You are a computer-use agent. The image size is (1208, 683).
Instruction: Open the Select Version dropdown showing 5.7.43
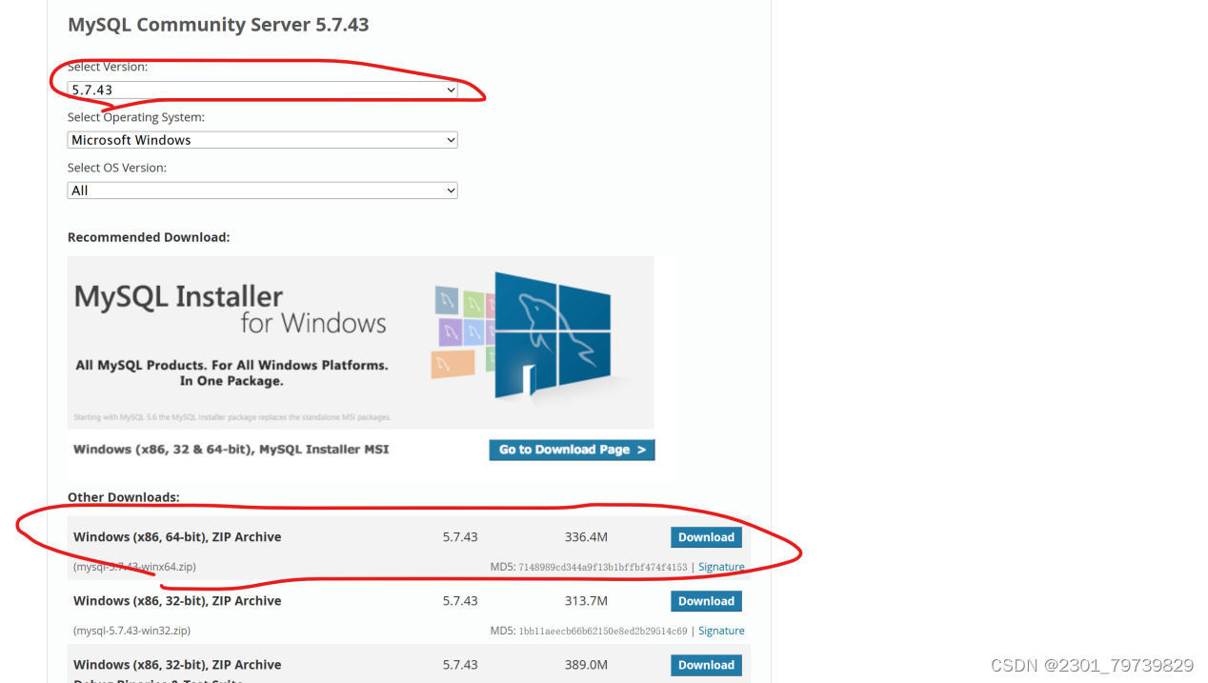(x=262, y=90)
